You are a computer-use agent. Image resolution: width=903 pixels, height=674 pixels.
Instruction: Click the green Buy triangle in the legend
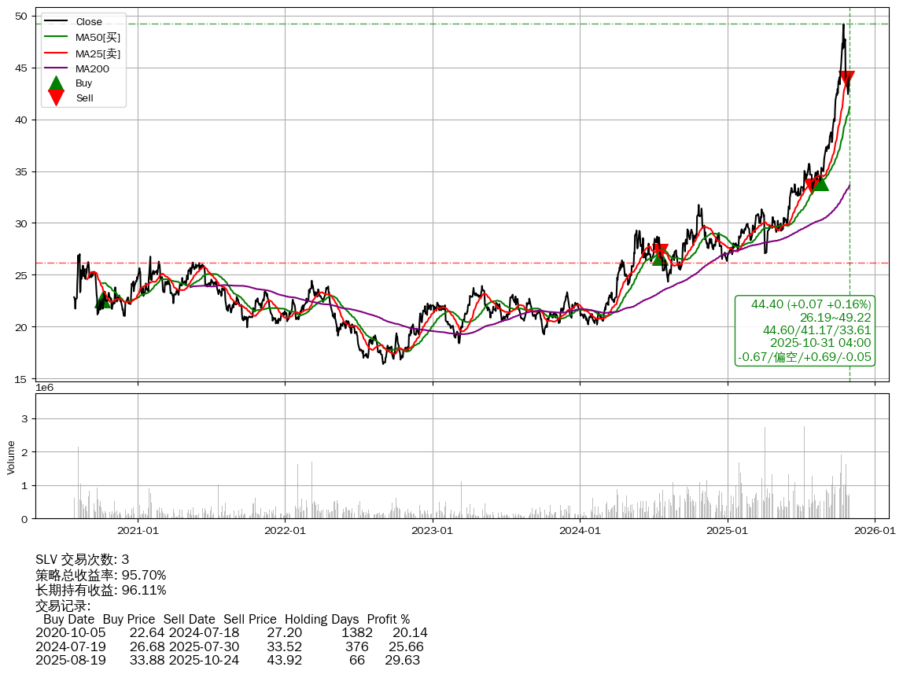(x=56, y=83)
